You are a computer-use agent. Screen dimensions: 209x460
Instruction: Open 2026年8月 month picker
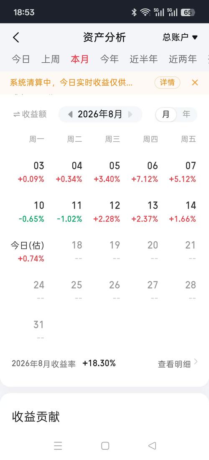tap(100, 115)
